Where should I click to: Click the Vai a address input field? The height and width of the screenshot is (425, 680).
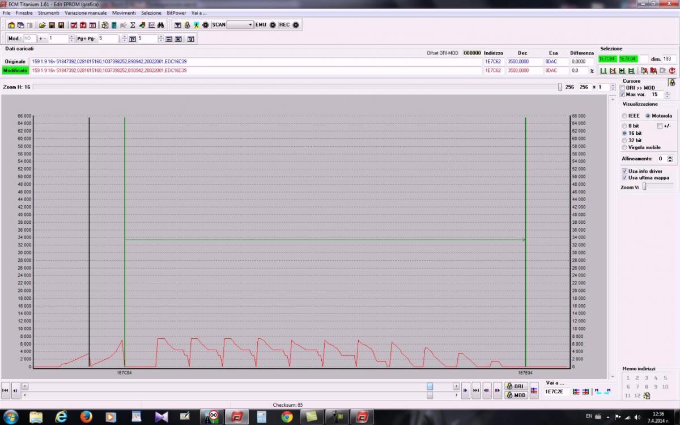[x=556, y=392]
